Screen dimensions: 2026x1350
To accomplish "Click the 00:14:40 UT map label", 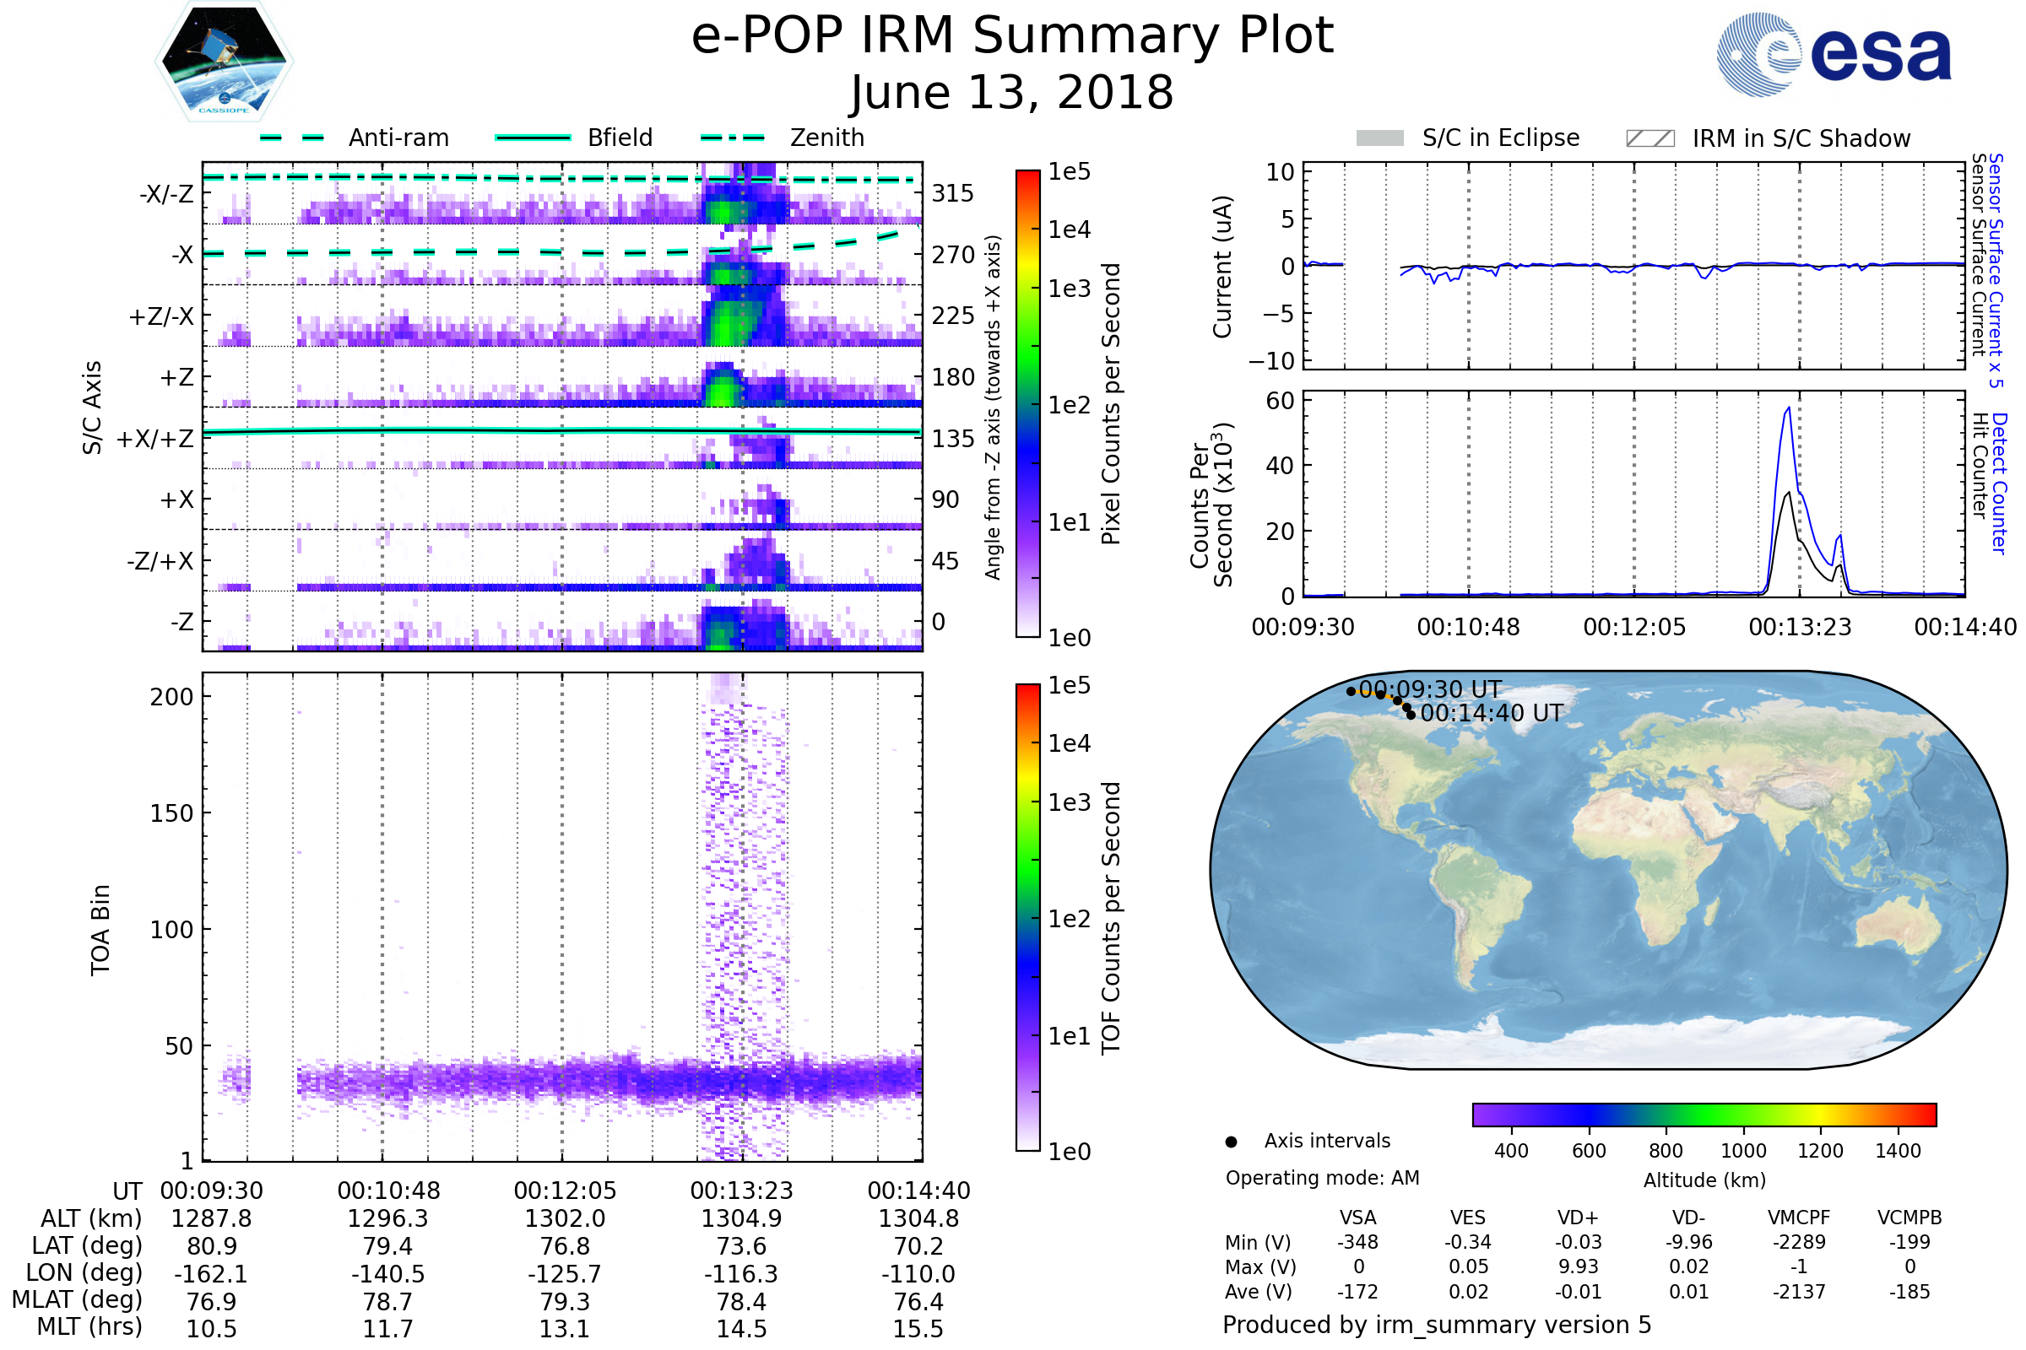I will pos(1491,713).
